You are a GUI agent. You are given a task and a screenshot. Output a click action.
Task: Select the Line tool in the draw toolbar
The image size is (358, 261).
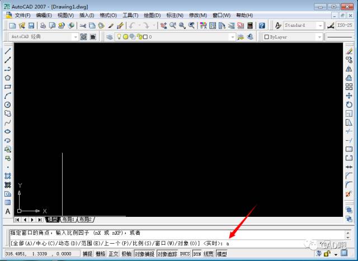(8, 51)
